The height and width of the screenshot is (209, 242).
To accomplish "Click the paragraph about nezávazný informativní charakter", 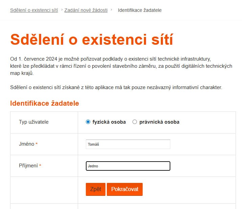I will 116,88.
